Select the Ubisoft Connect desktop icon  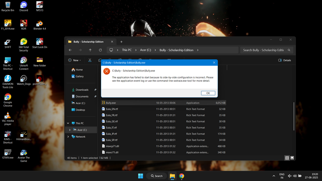24,60
